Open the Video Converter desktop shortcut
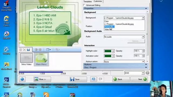This screenshot has height=97, width=173. point(6,21)
